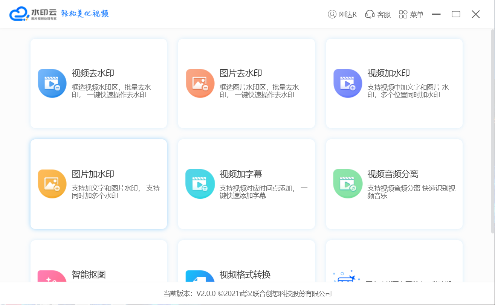The image size is (495, 305).
Task: Select the 视频音频分离 title
Action: coord(393,174)
